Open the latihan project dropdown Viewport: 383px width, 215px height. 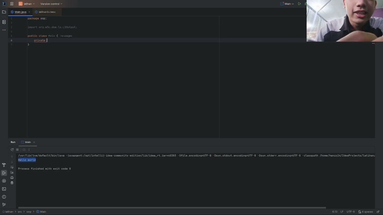pos(27,4)
